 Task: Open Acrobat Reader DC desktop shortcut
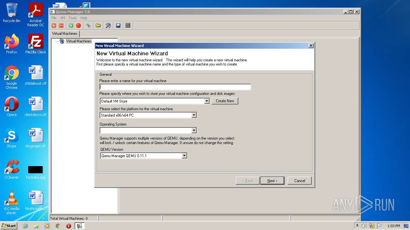tap(36, 15)
